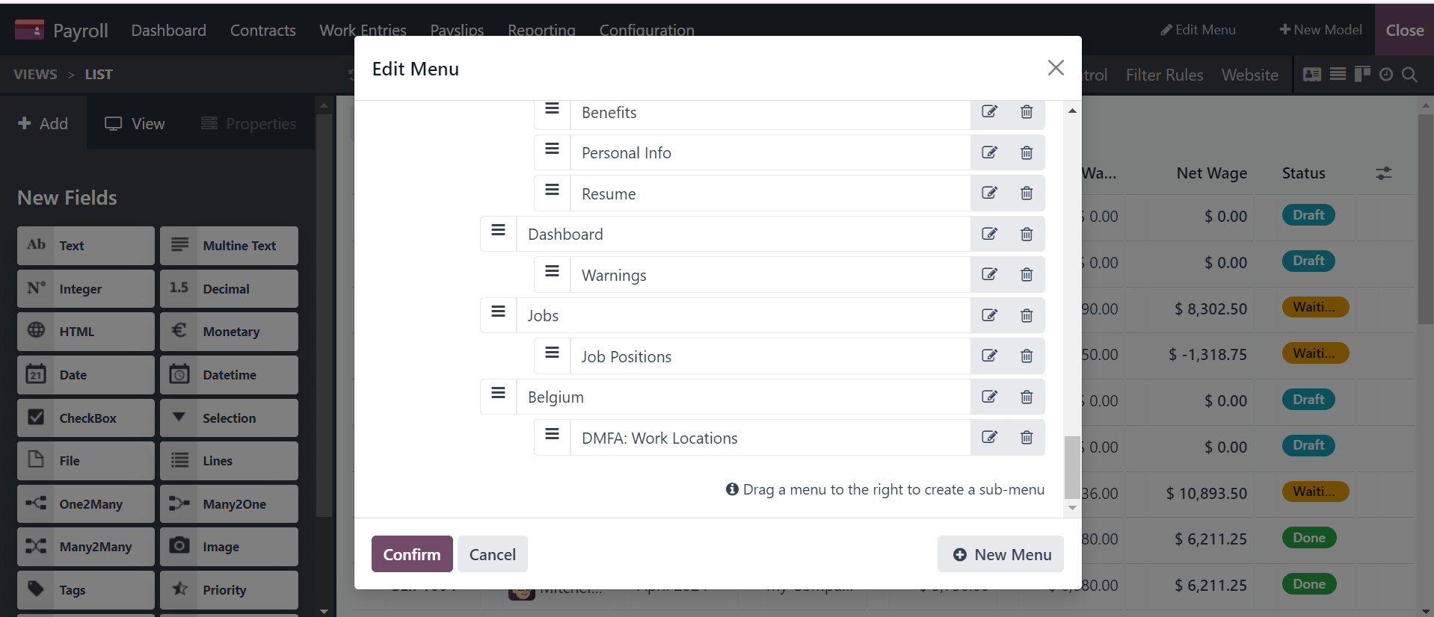Click the drag handle next to Jobs
This screenshot has width=1434, height=617.
click(498, 311)
